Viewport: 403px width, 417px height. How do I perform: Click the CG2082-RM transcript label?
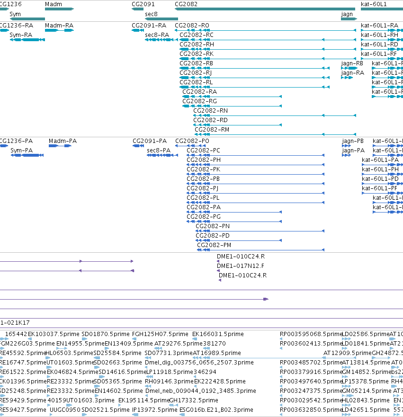click(212, 130)
